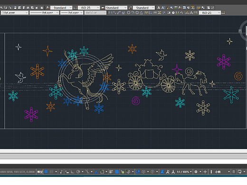The height and width of the screenshot is (185, 247).
Task: Select the Linear dimension tool
Action: pyautogui.click(x=110, y=13)
